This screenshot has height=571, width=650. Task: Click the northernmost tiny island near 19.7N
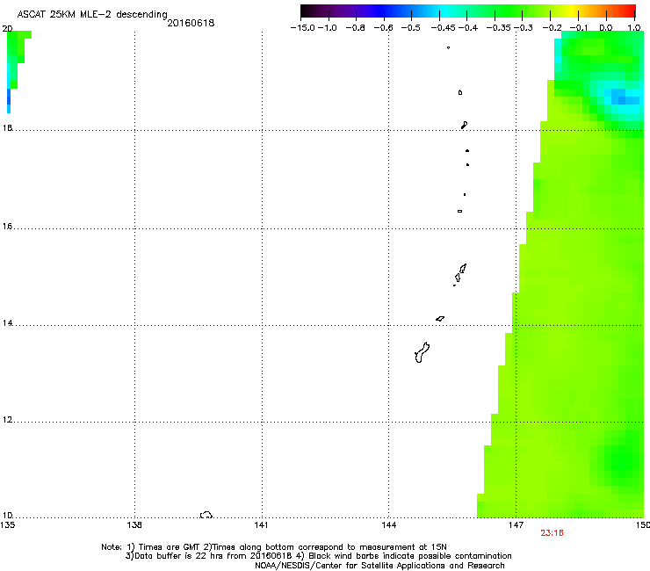point(448,47)
